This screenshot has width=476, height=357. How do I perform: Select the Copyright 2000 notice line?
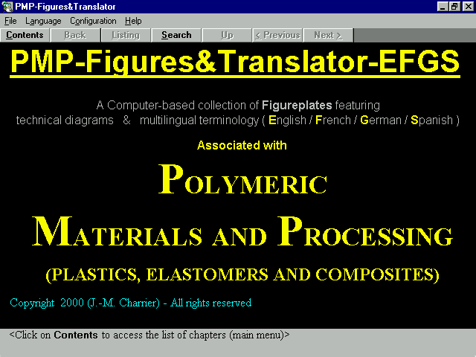click(x=130, y=303)
